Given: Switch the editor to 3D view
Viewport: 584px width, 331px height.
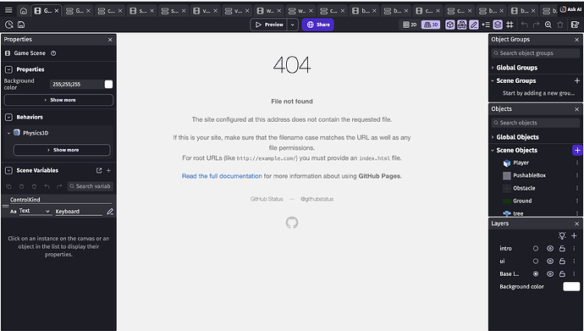Looking at the screenshot, I should pos(431,25).
